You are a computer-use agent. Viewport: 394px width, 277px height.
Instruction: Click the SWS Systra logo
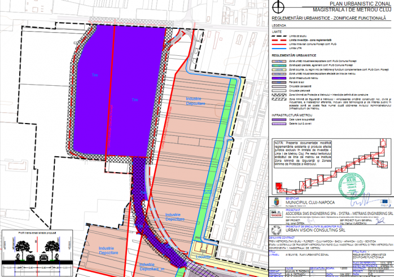tap(277, 214)
